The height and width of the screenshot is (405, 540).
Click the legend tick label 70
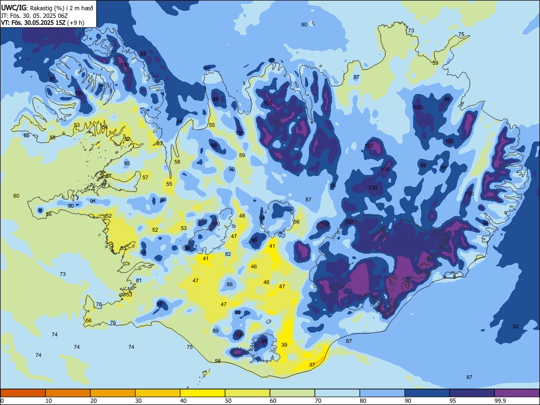tap(318, 401)
